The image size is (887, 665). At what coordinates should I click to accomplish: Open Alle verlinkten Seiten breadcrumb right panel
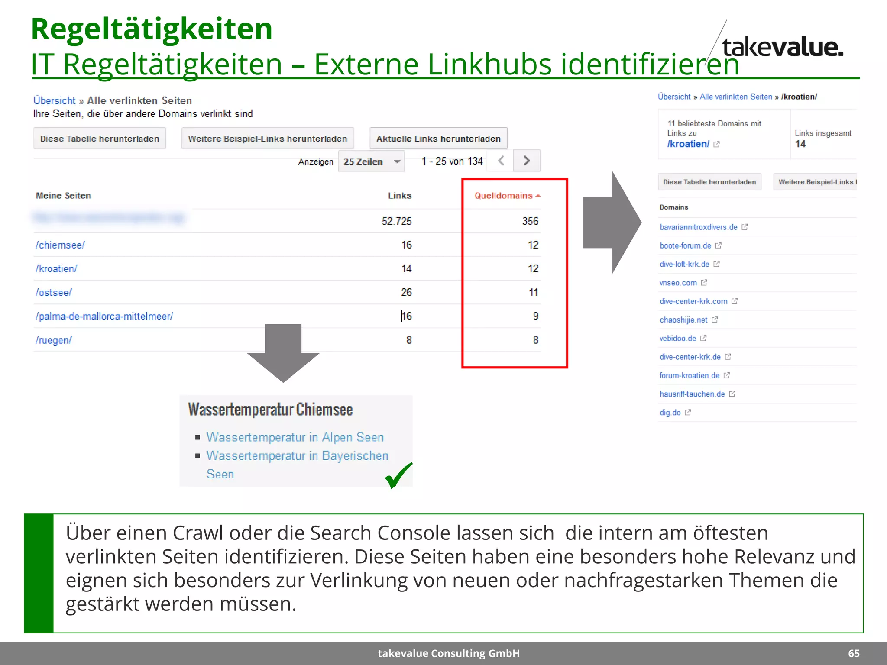click(736, 97)
